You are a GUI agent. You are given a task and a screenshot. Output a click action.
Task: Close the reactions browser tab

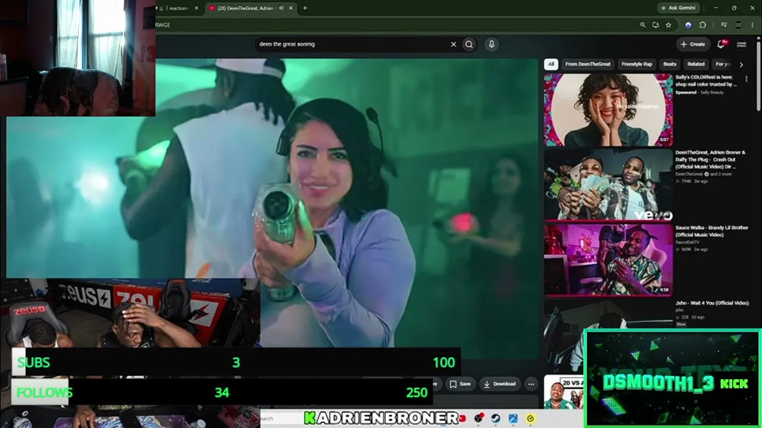(197, 8)
